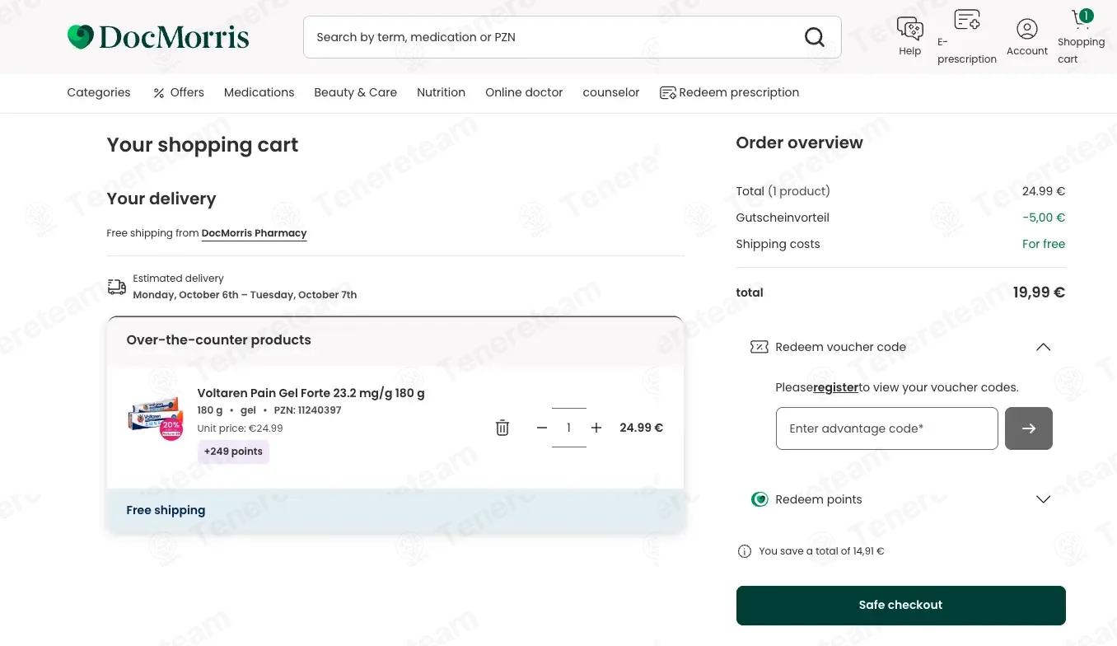Follow the DocMorris Pharmacy link
The width and height of the screenshot is (1117, 646).
tap(254, 233)
